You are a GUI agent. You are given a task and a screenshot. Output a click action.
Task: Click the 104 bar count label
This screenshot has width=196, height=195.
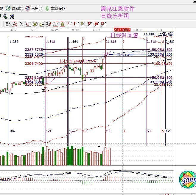tap(12, 131)
